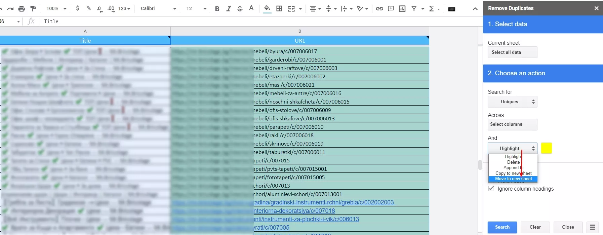The height and width of the screenshot is (235, 603).
Task: Select the cell ending byura/c/007006017
Action: (300, 51)
